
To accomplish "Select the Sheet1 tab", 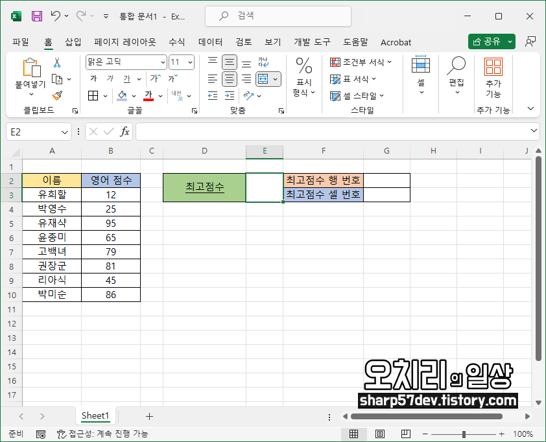I will tap(95, 415).
